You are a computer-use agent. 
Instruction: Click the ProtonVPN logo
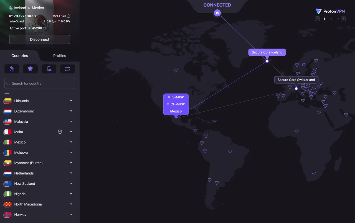[330, 11]
